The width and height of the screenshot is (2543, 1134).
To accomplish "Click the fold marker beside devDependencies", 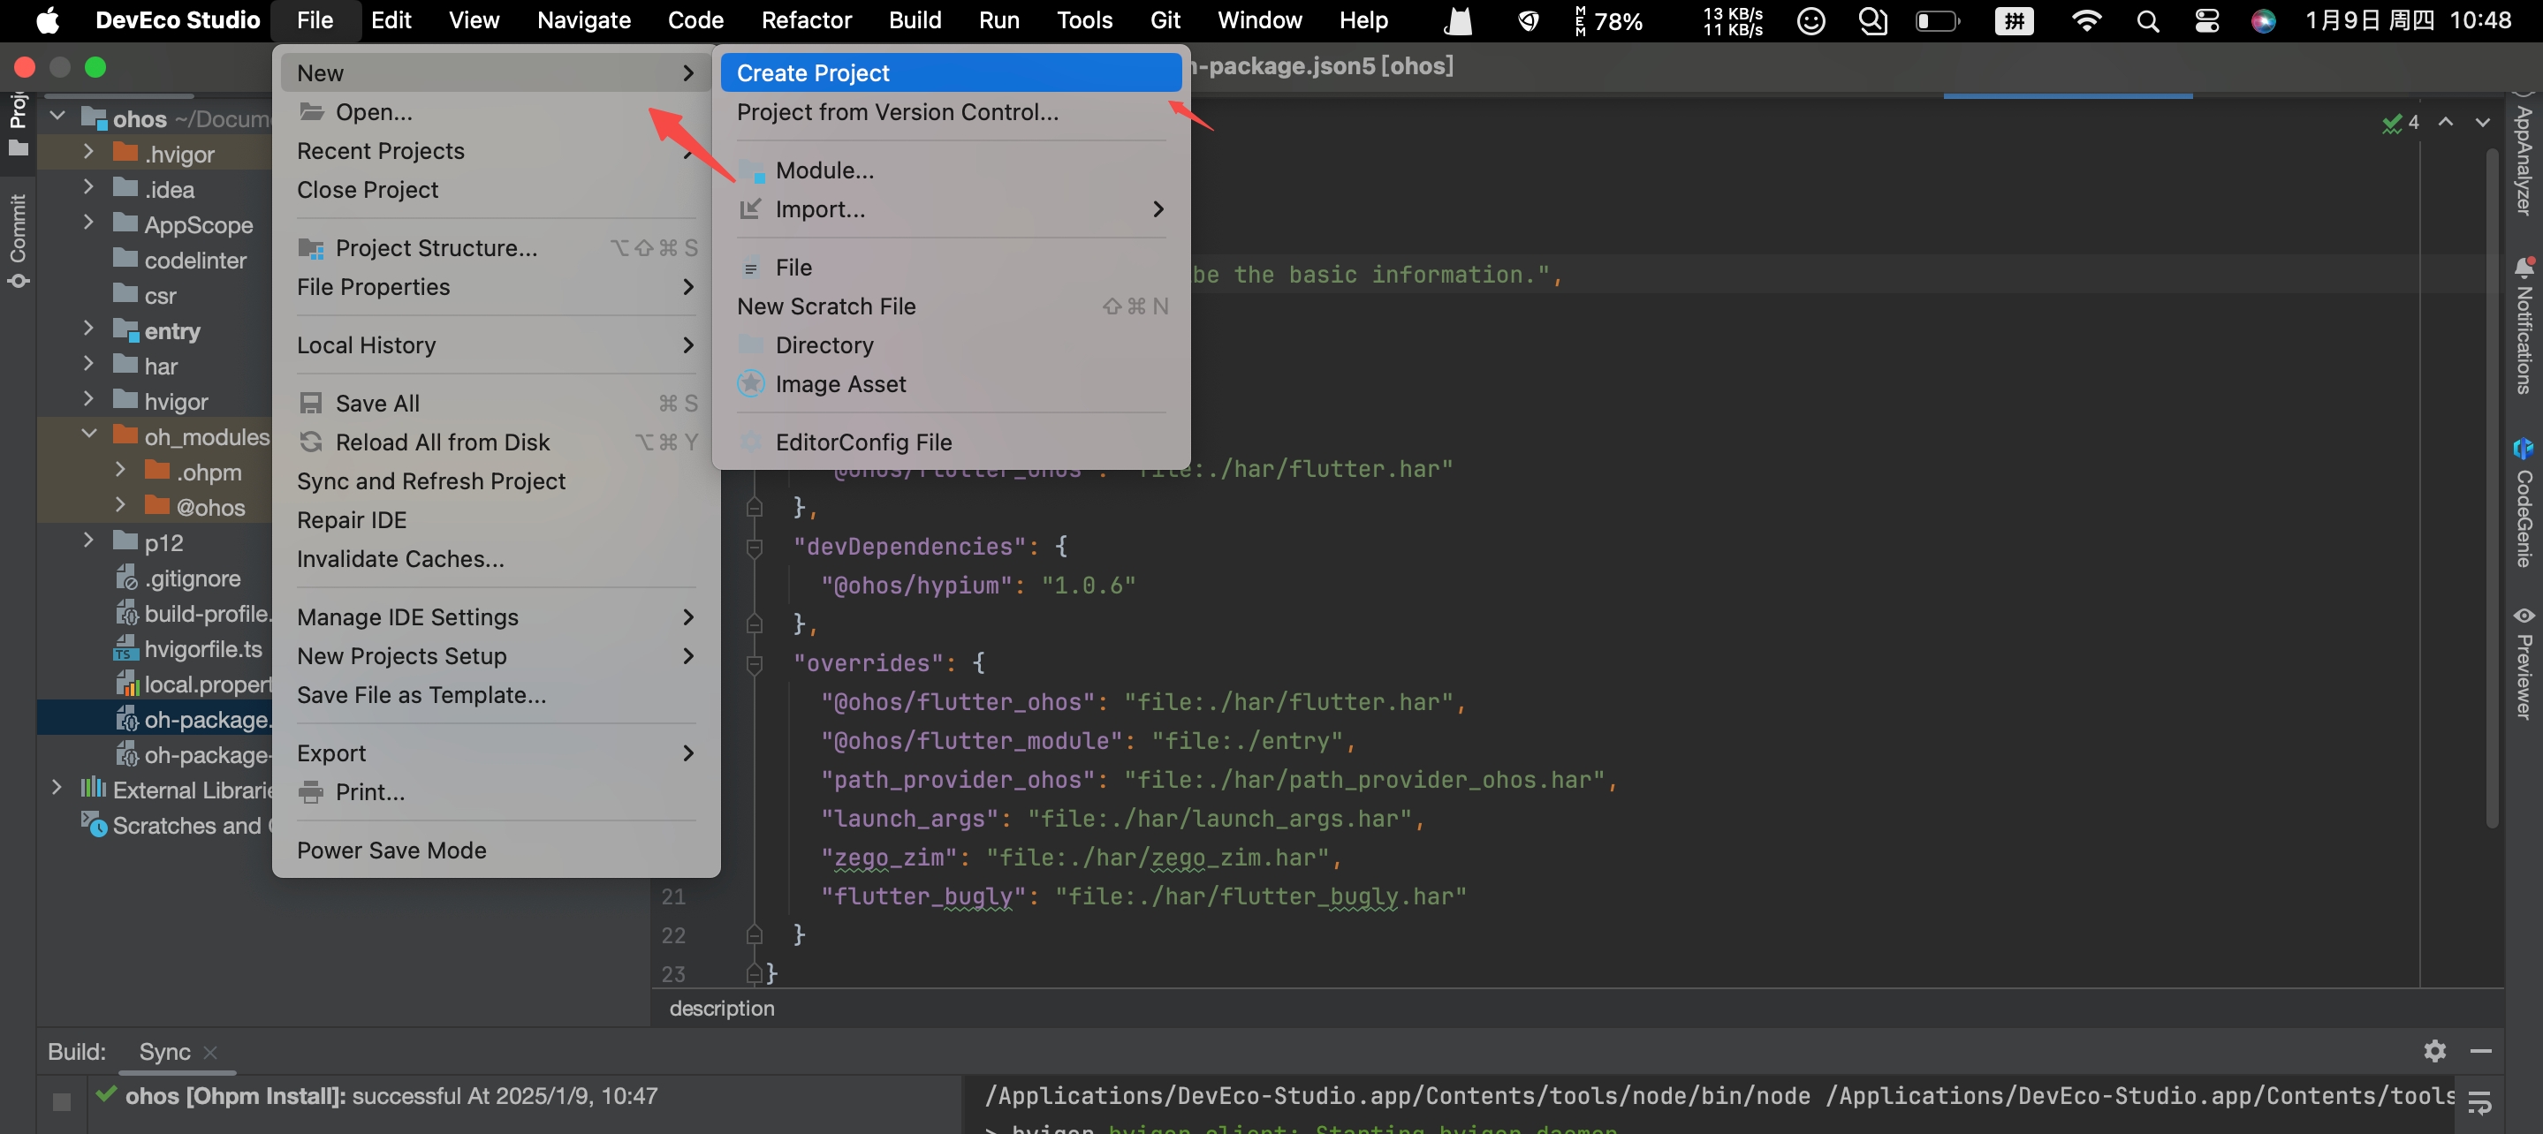I will tap(755, 547).
